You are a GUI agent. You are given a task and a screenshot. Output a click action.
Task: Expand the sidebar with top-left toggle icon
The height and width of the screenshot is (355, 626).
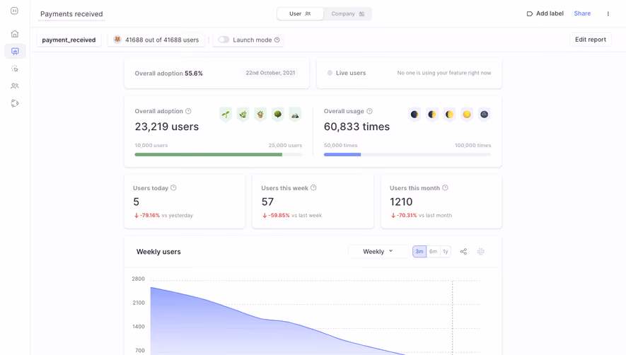(14, 11)
